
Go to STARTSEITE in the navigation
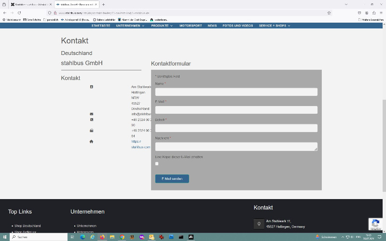[101, 26]
